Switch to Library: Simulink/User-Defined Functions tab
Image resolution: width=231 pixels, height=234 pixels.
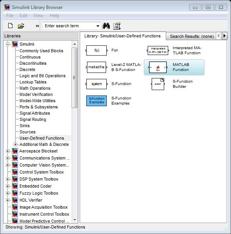122,36
